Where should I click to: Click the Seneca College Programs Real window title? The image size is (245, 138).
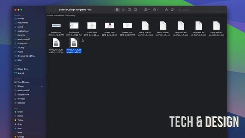pos(75,10)
